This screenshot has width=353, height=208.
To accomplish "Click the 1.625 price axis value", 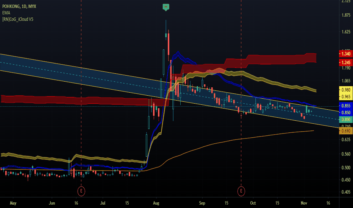I will click(x=346, y=32).
